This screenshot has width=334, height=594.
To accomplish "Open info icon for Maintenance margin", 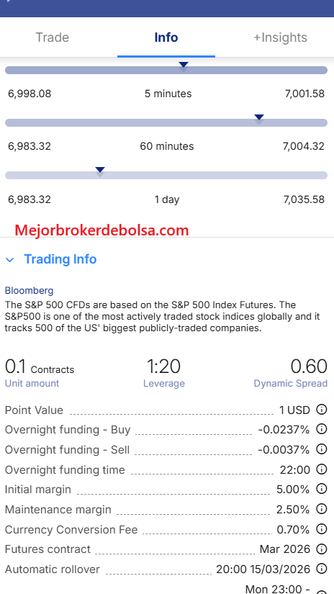I will coord(321,509).
